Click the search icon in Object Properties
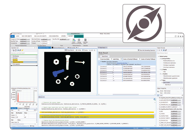The height and width of the screenshot is (140, 193). tap(182, 95)
